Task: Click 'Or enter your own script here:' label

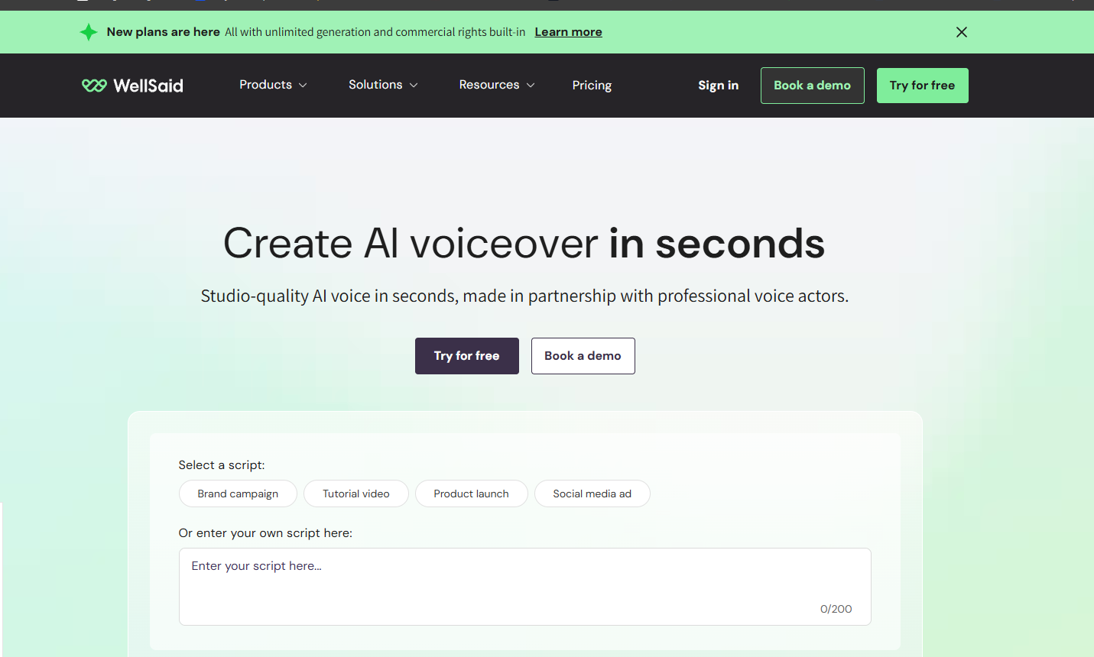Action: (x=265, y=533)
